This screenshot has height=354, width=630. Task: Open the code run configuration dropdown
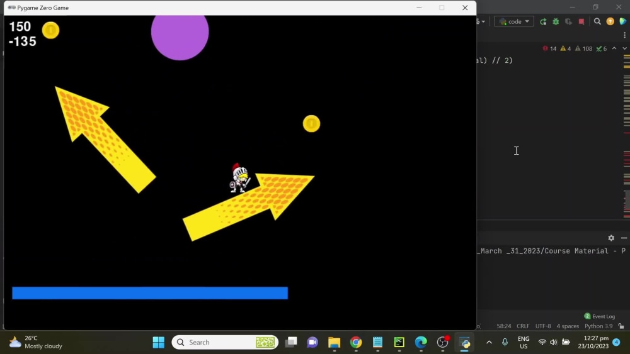tap(514, 21)
